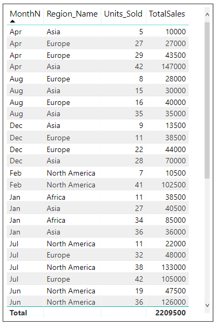Select the 2209500 total value
Viewport: 216px width, 325px height.
(170, 313)
